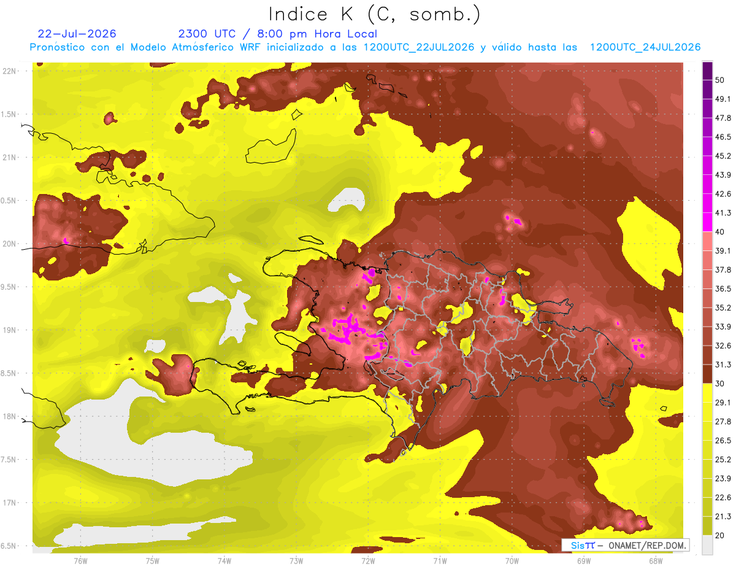This screenshot has width=736, height=569.
Task: Click the "Indice K (C, somb.)" title
Action: 374,14
